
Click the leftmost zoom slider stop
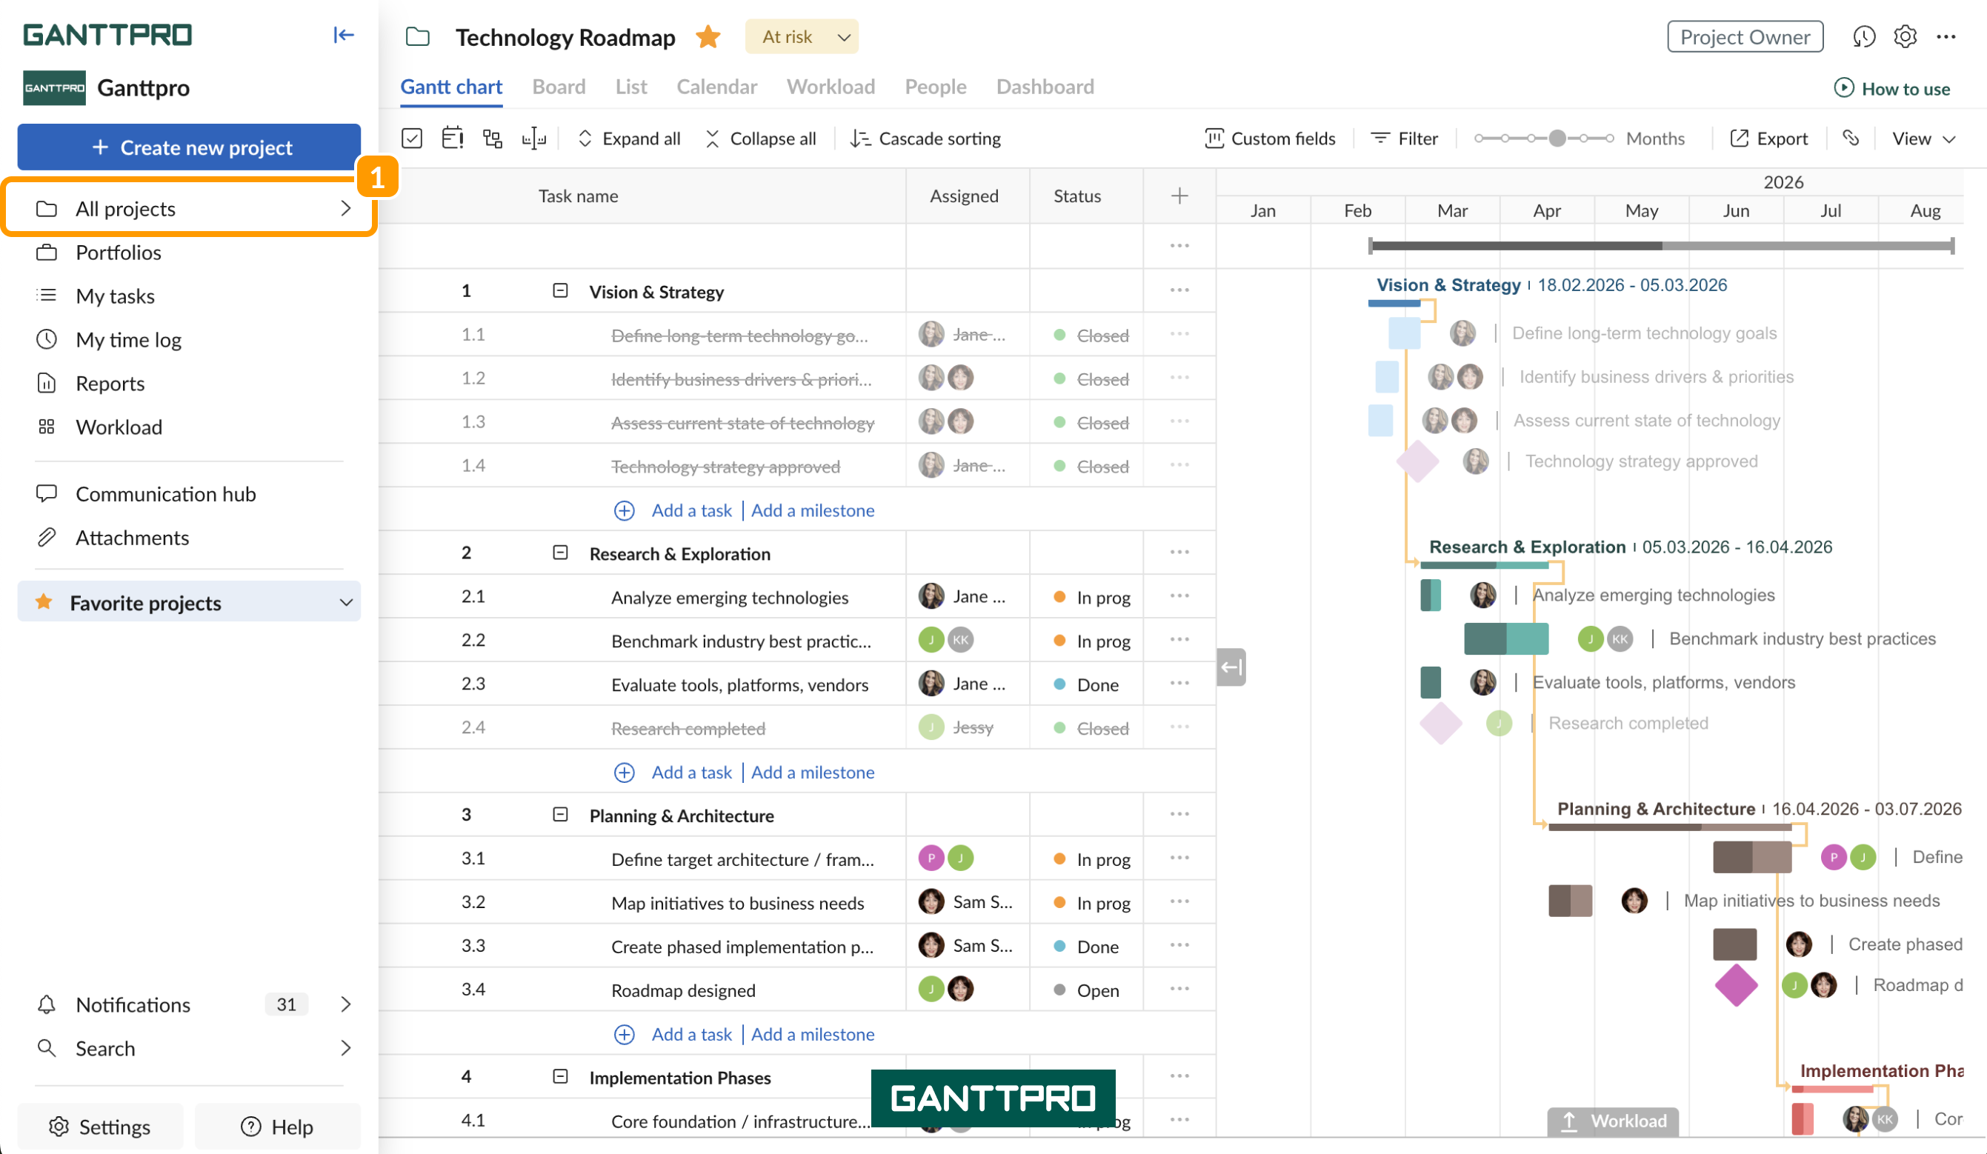click(x=1480, y=139)
